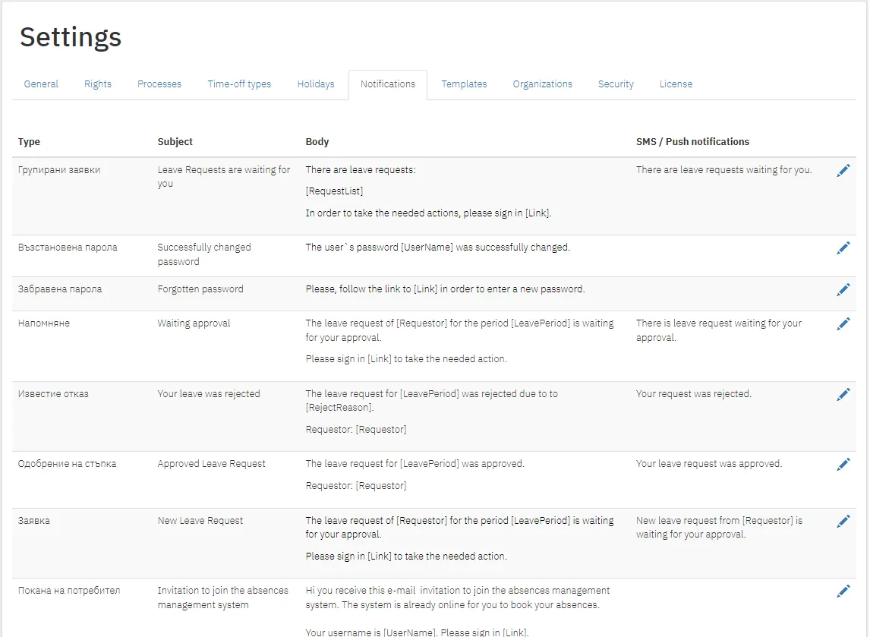Image resolution: width=870 pixels, height=637 pixels.
Task: Edit the Покана на потребител notification
Action: point(843,591)
